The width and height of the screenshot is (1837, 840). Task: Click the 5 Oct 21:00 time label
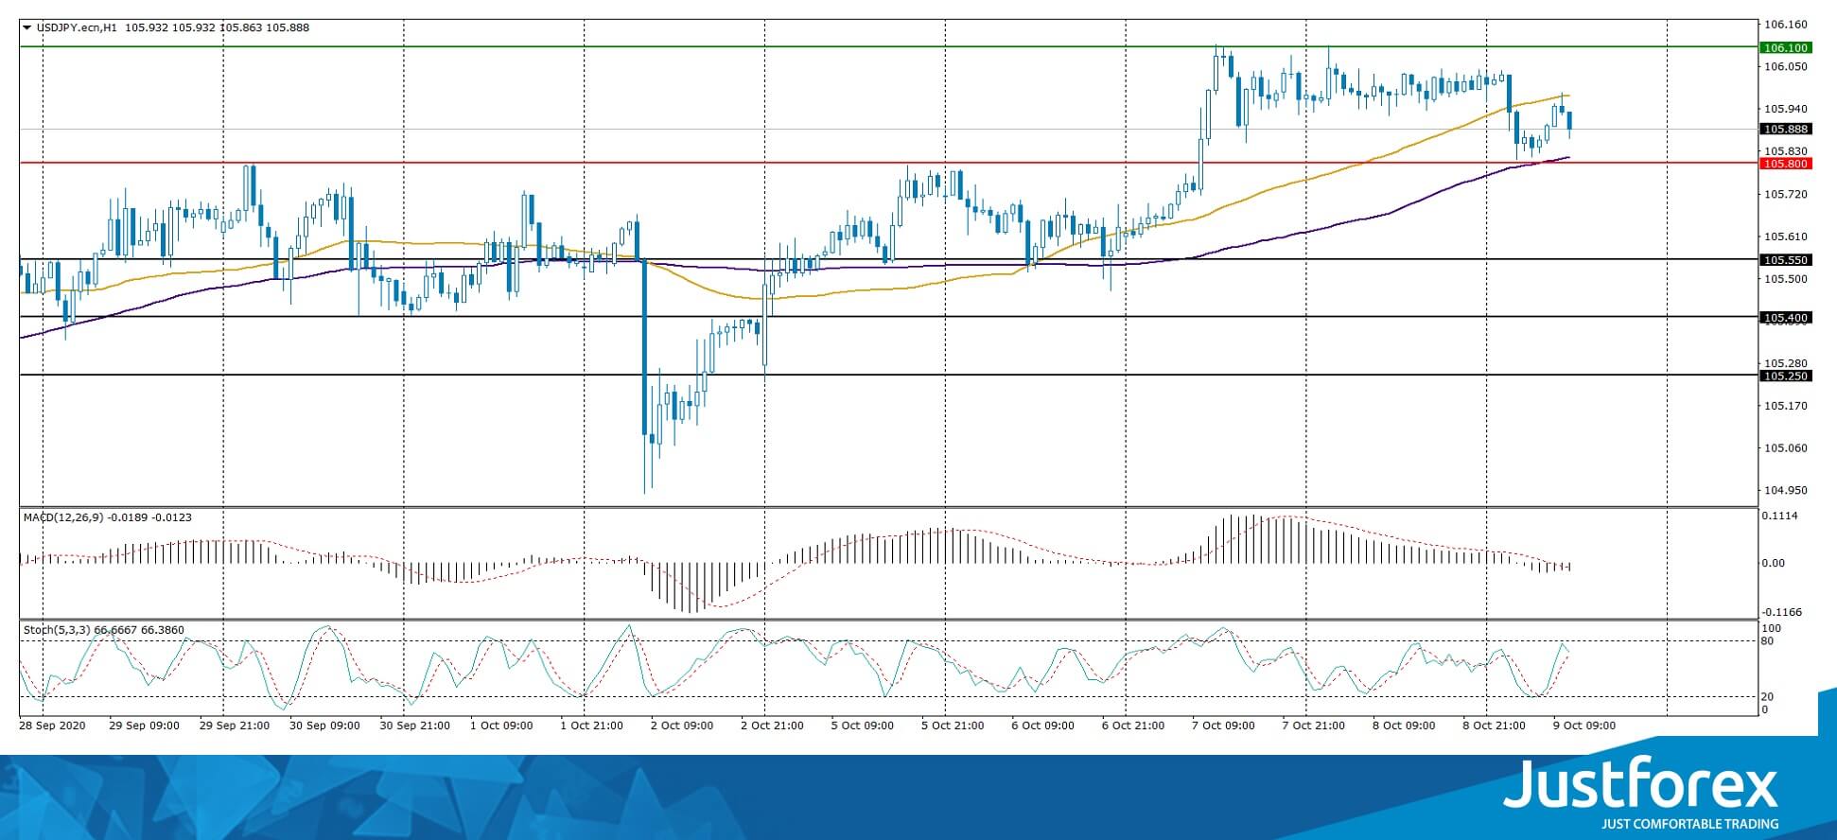tap(953, 726)
